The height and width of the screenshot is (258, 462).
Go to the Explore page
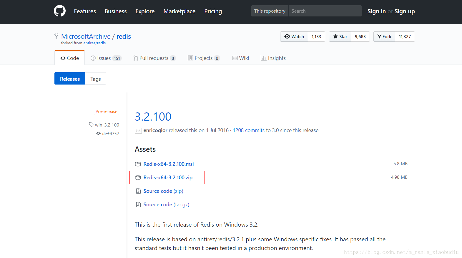[x=145, y=11]
